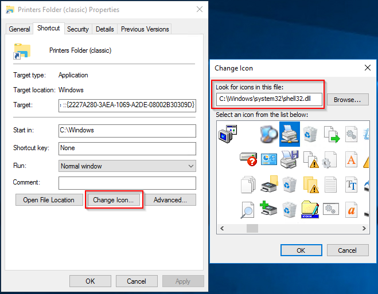Open the Security tab

[78, 29]
